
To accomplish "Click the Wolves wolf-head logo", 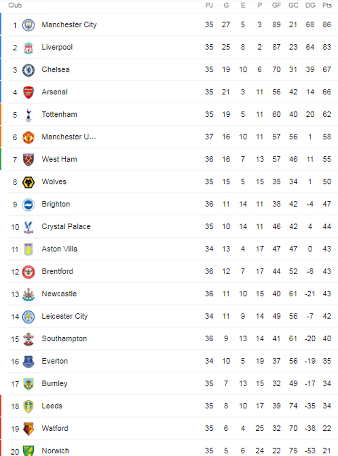I will [x=29, y=182].
